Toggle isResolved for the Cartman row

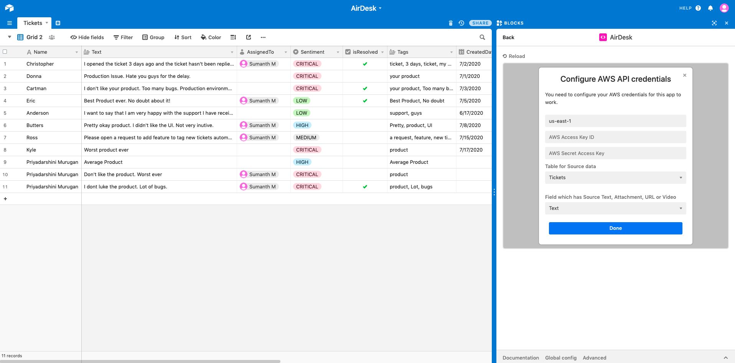pyautogui.click(x=365, y=89)
